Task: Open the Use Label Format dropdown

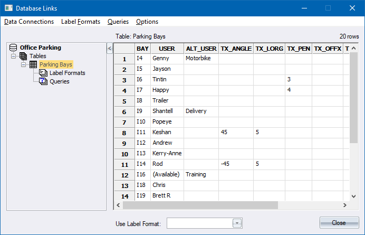Action: coord(237,223)
